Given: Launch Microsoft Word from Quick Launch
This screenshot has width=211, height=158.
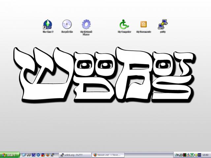Looking at the screenshot, I should coord(34,155).
